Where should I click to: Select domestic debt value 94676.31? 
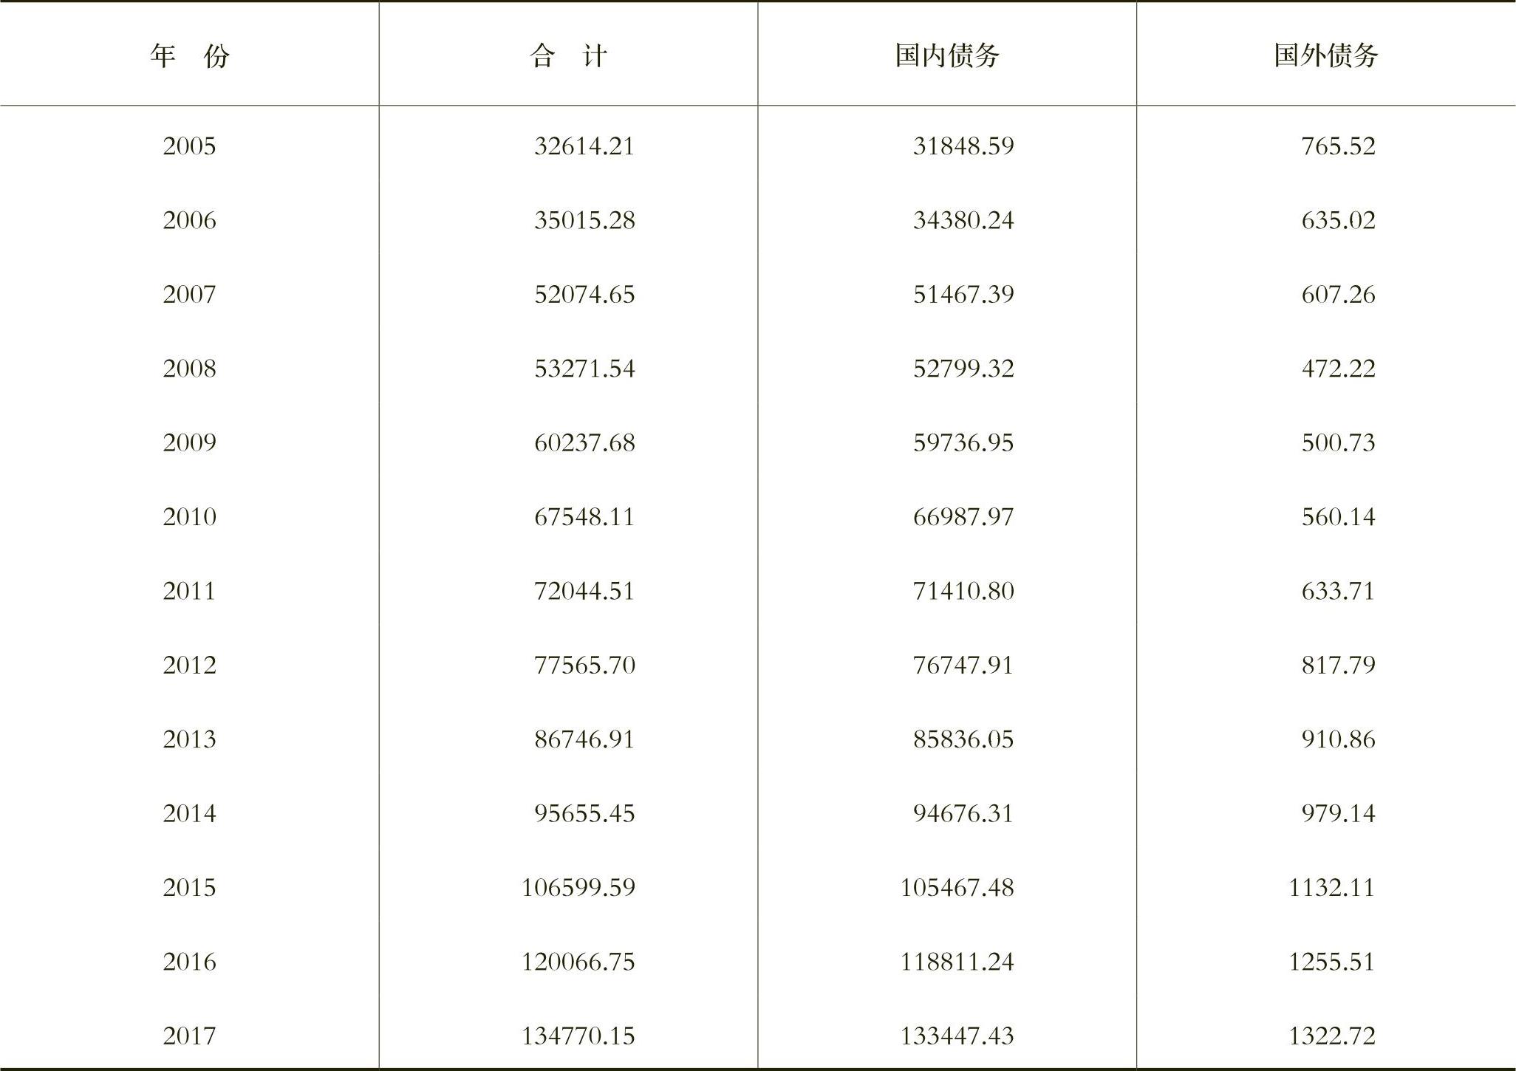[963, 813]
